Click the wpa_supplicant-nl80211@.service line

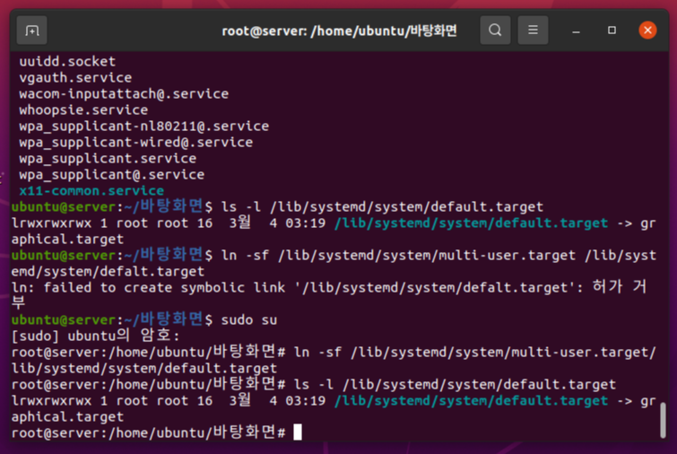[144, 127]
